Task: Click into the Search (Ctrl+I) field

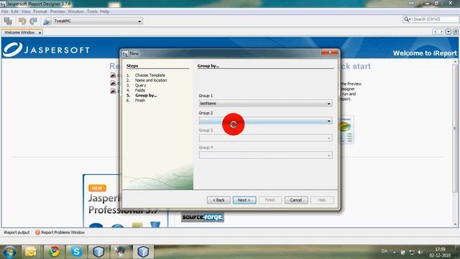Action: (434, 19)
